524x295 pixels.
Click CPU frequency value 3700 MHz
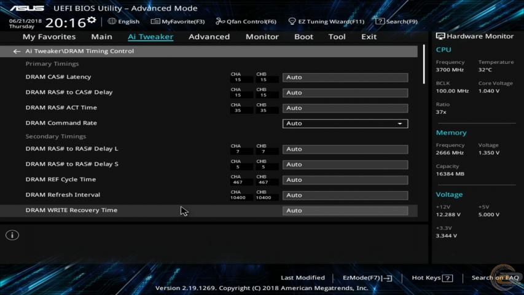(450, 70)
